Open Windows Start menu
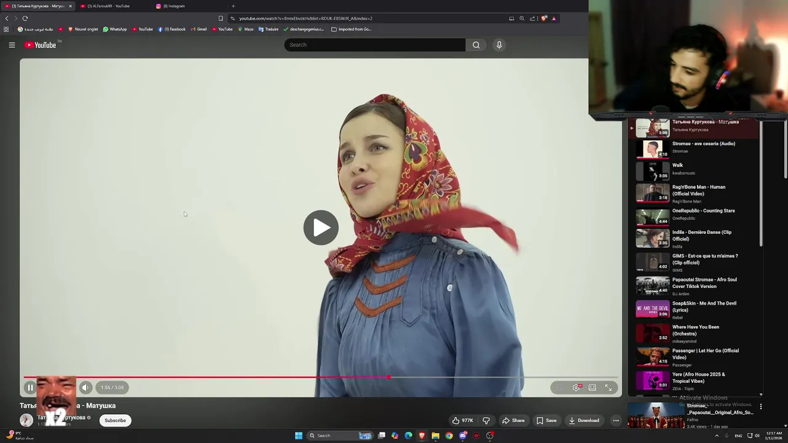The image size is (788, 443). point(299,436)
